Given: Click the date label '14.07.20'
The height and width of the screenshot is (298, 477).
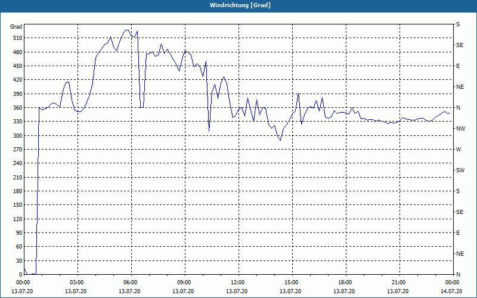Looking at the screenshot, I should [451, 291].
